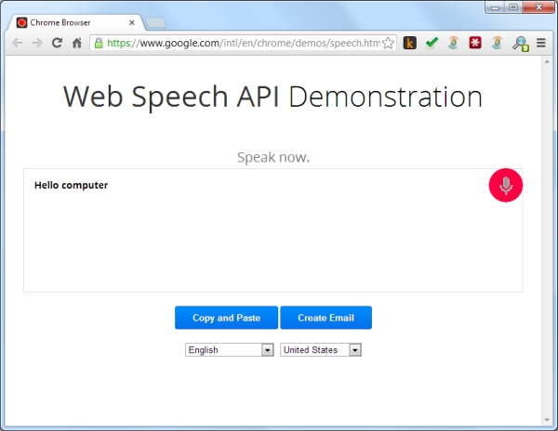Maximize the Chrome window
The height and width of the screenshot is (431, 558).
click(513, 7)
